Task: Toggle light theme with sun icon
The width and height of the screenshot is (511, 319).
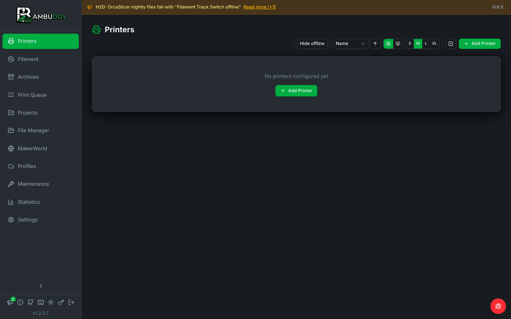Action: 51,302
